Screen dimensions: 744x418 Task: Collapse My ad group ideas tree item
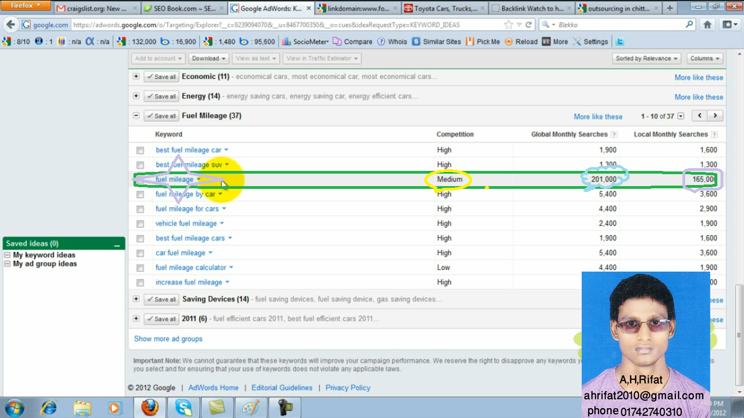(x=8, y=264)
